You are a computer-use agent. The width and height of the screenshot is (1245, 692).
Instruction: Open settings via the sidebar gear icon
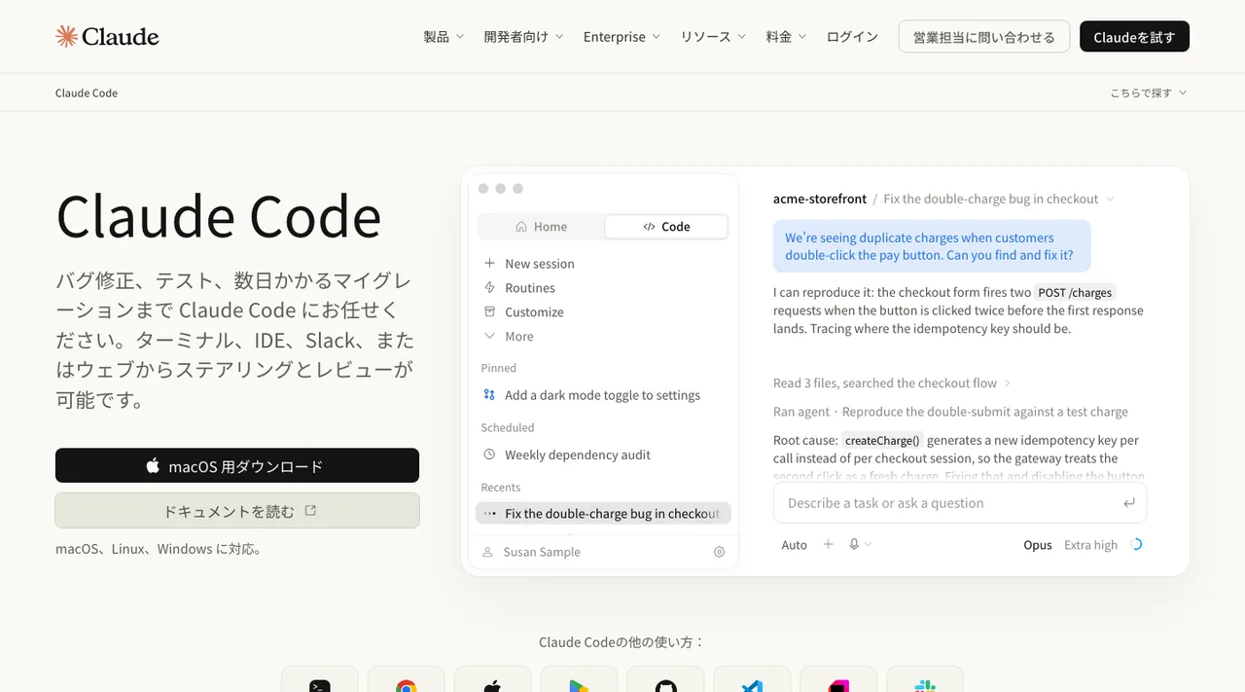[x=720, y=552]
